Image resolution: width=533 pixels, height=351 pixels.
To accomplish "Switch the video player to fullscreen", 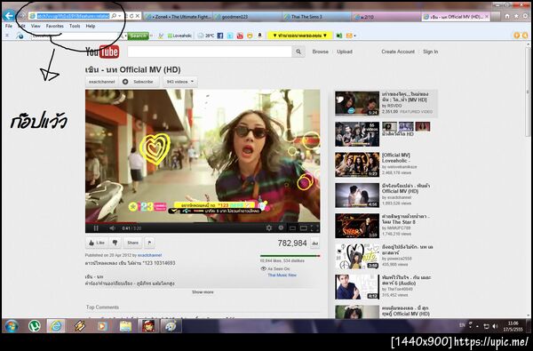I will click(314, 227).
